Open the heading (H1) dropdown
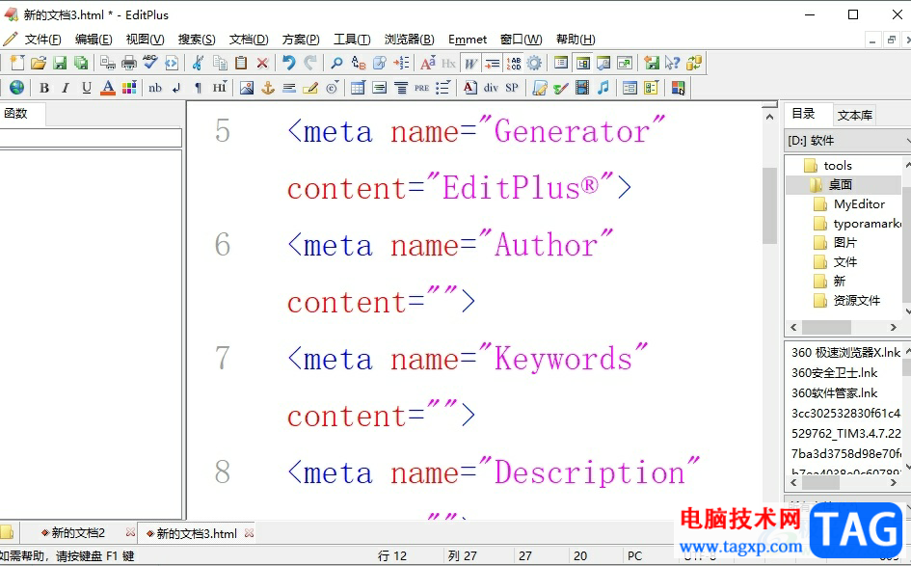This screenshot has height=566, width=911. click(x=220, y=88)
